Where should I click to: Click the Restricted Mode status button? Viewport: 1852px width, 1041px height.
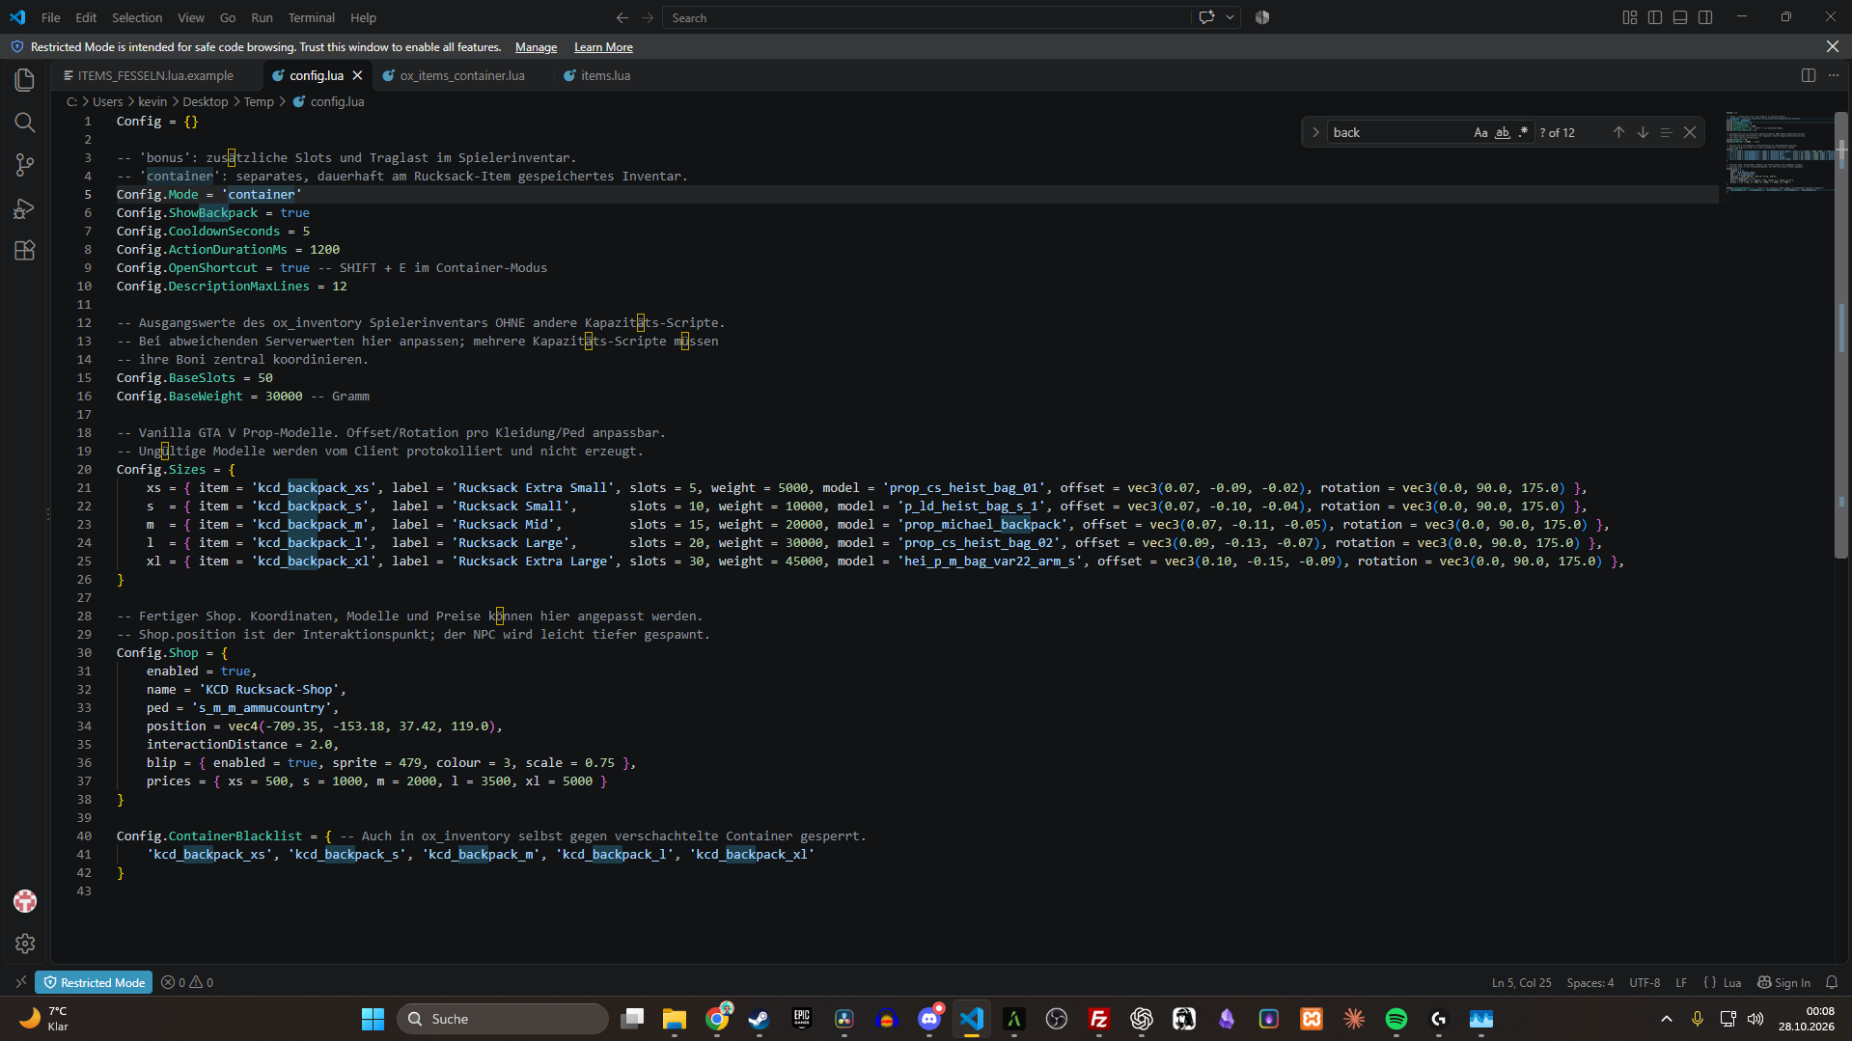(x=94, y=982)
